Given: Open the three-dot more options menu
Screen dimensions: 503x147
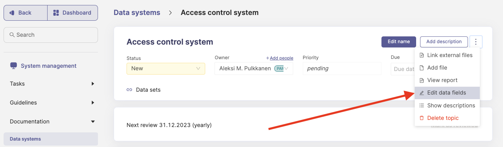Looking at the screenshot, I should pos(476,42).
